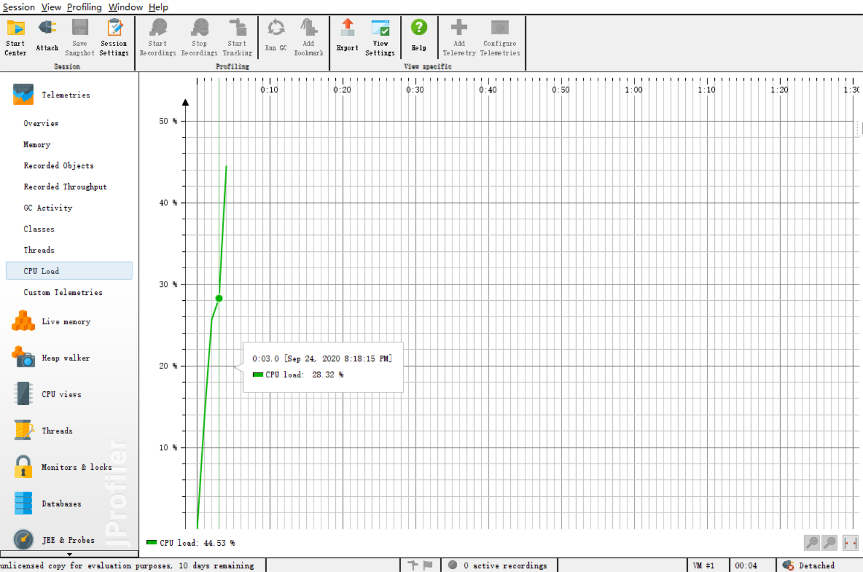Click Start Recordings button
The width and height of the screenshot is (863, 572).
[157, 37]
